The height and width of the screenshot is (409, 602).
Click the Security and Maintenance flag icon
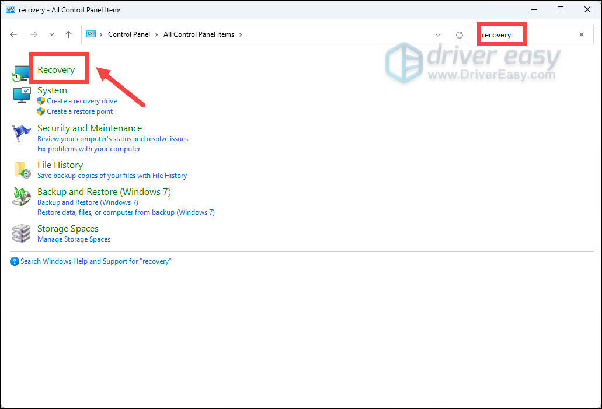[x=22, y=133]
